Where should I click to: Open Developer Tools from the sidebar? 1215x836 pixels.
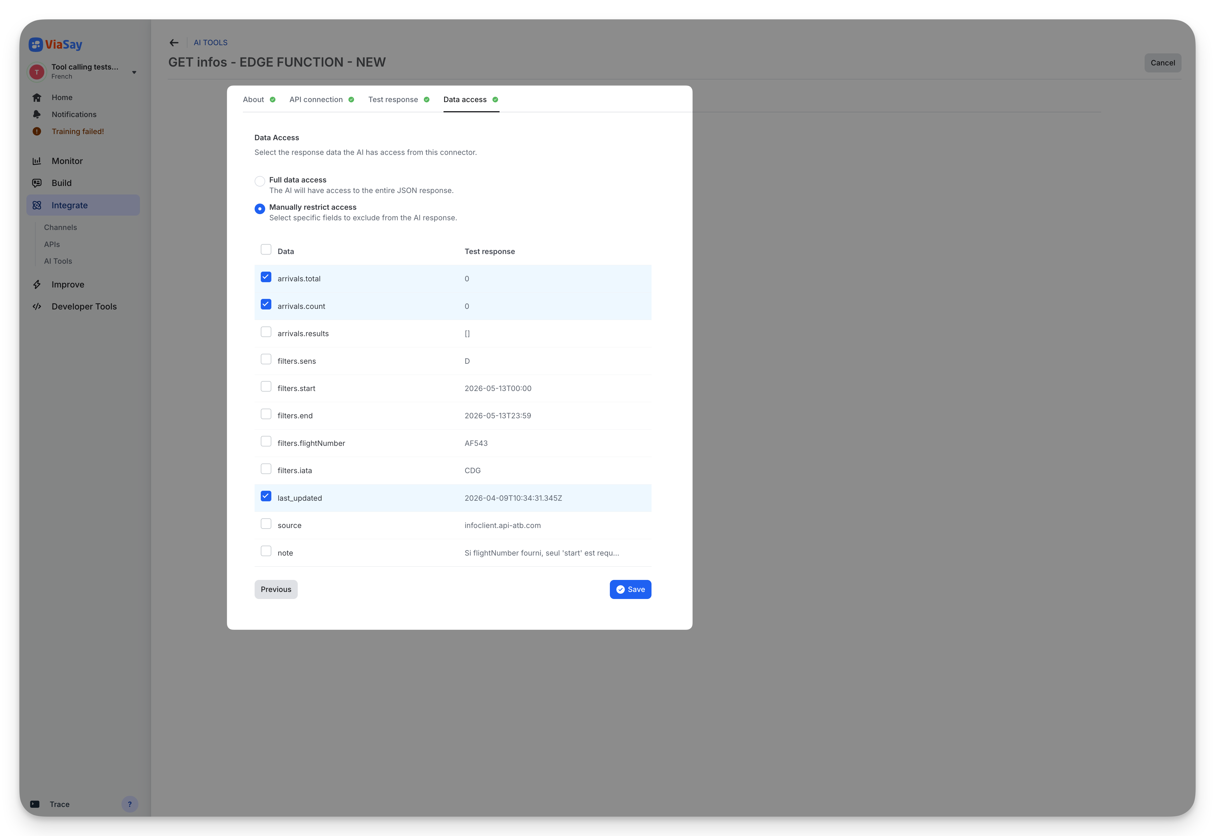pos(84,306)
